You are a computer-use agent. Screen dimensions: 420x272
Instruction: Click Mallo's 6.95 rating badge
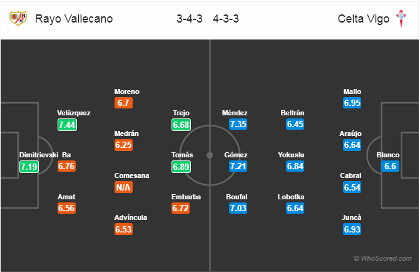(352, 103)
